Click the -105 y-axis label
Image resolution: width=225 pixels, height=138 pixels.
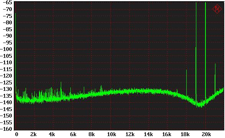(6, 56)
